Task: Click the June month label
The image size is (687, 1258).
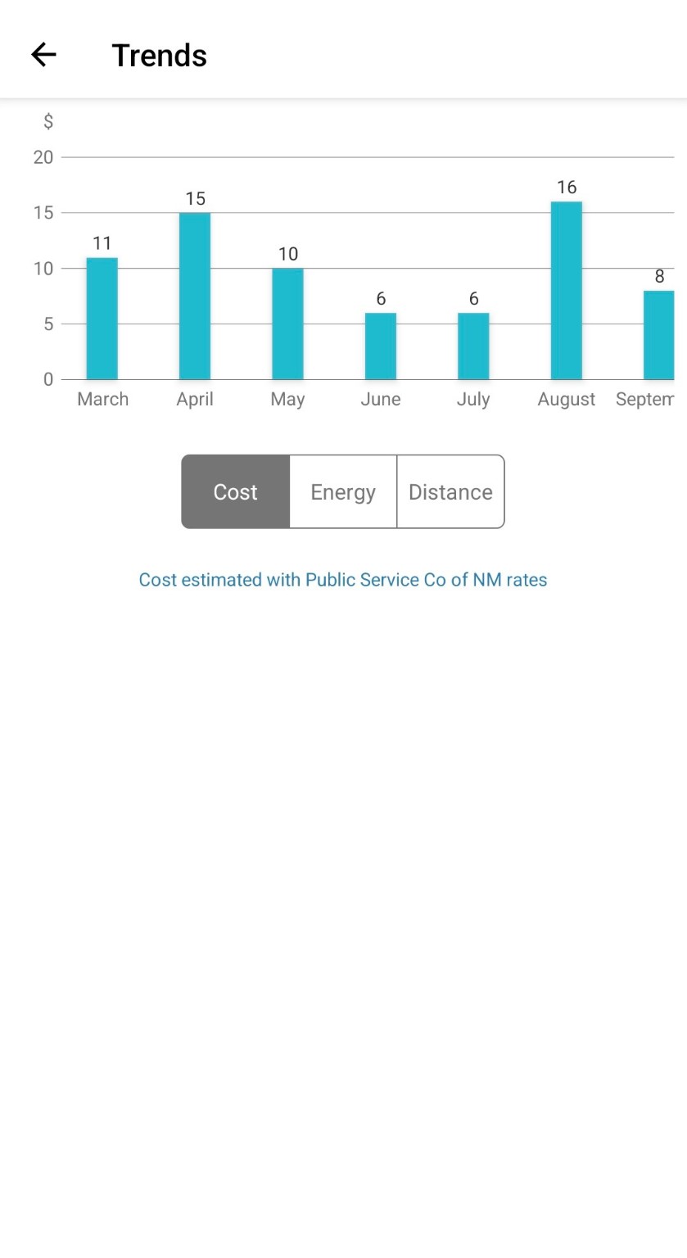Action: [x=381, y=400]
